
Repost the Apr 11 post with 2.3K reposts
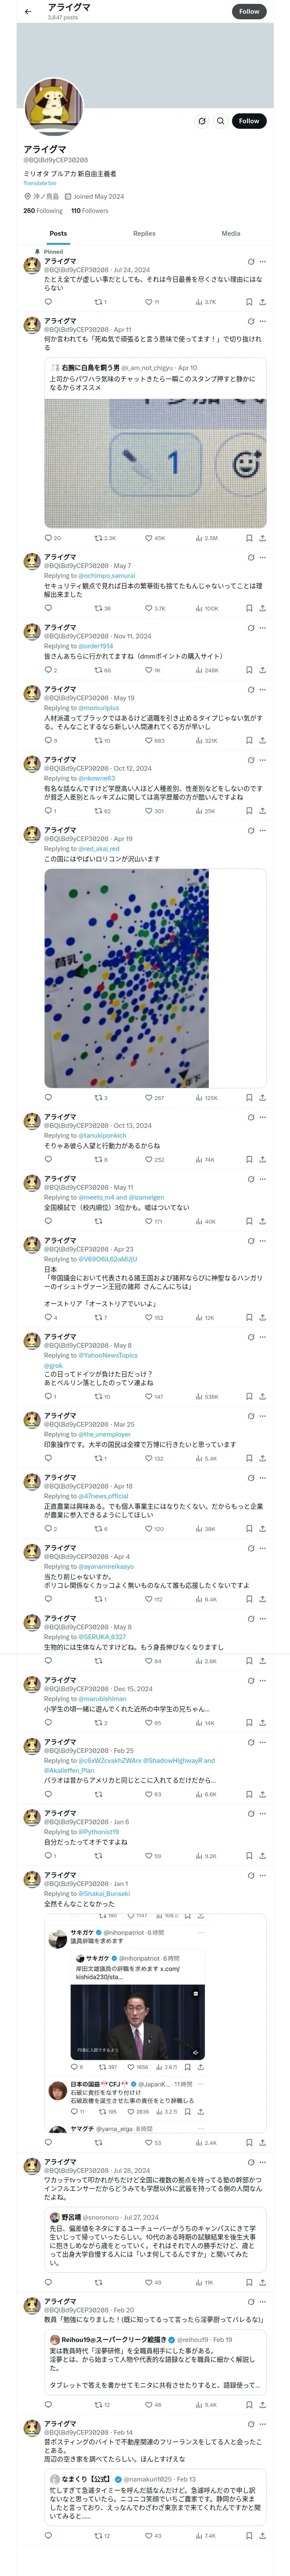pyautogui.click(x=98, y=538)
